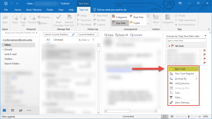
Task: Click the Reply All icon in ribbon
Action: (23, 17)
